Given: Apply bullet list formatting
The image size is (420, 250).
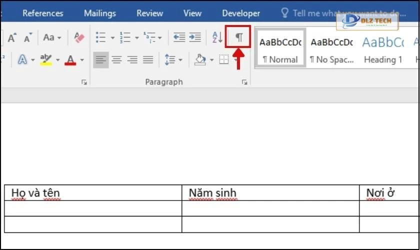Looking at the screenshot, I should click(x=100, y=37).
